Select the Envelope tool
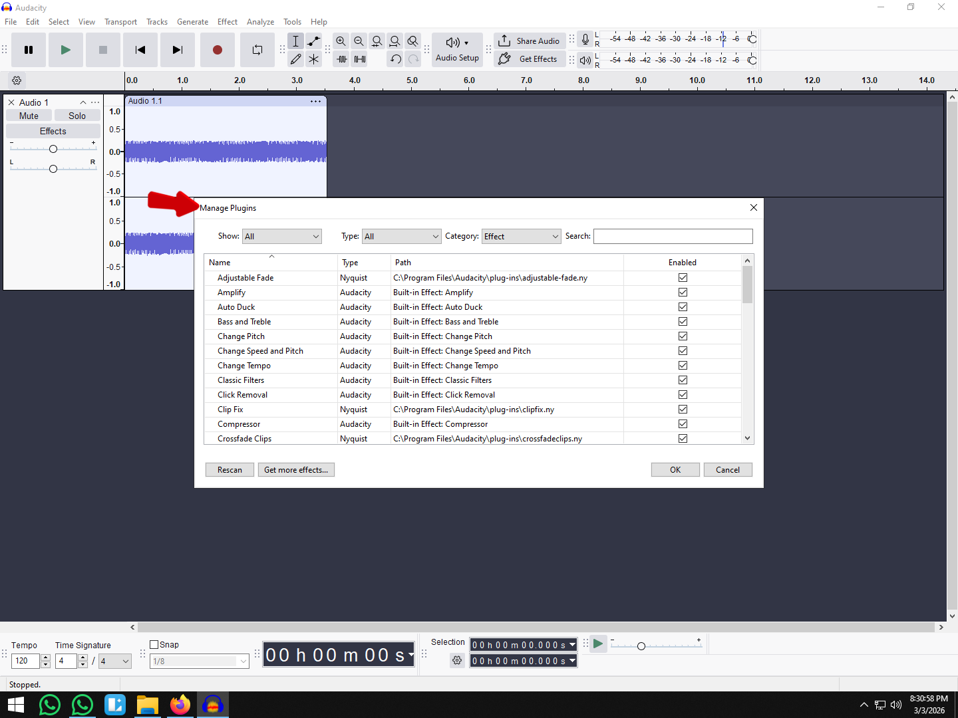 pyautogui.click(x=313, y=41)
